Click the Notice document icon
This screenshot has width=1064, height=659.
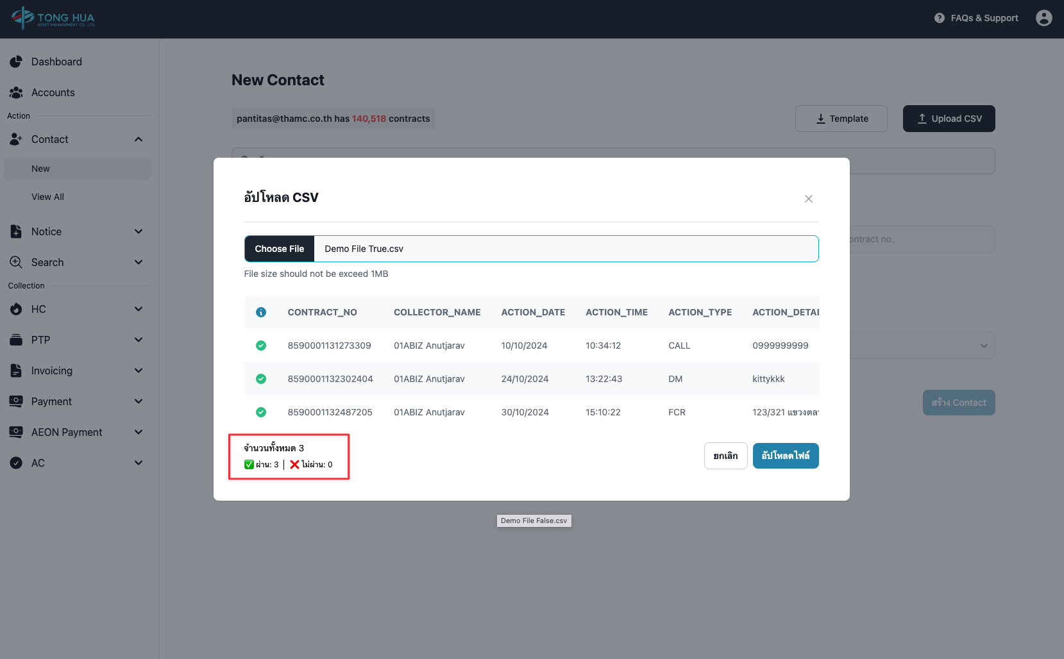point(16,231)
